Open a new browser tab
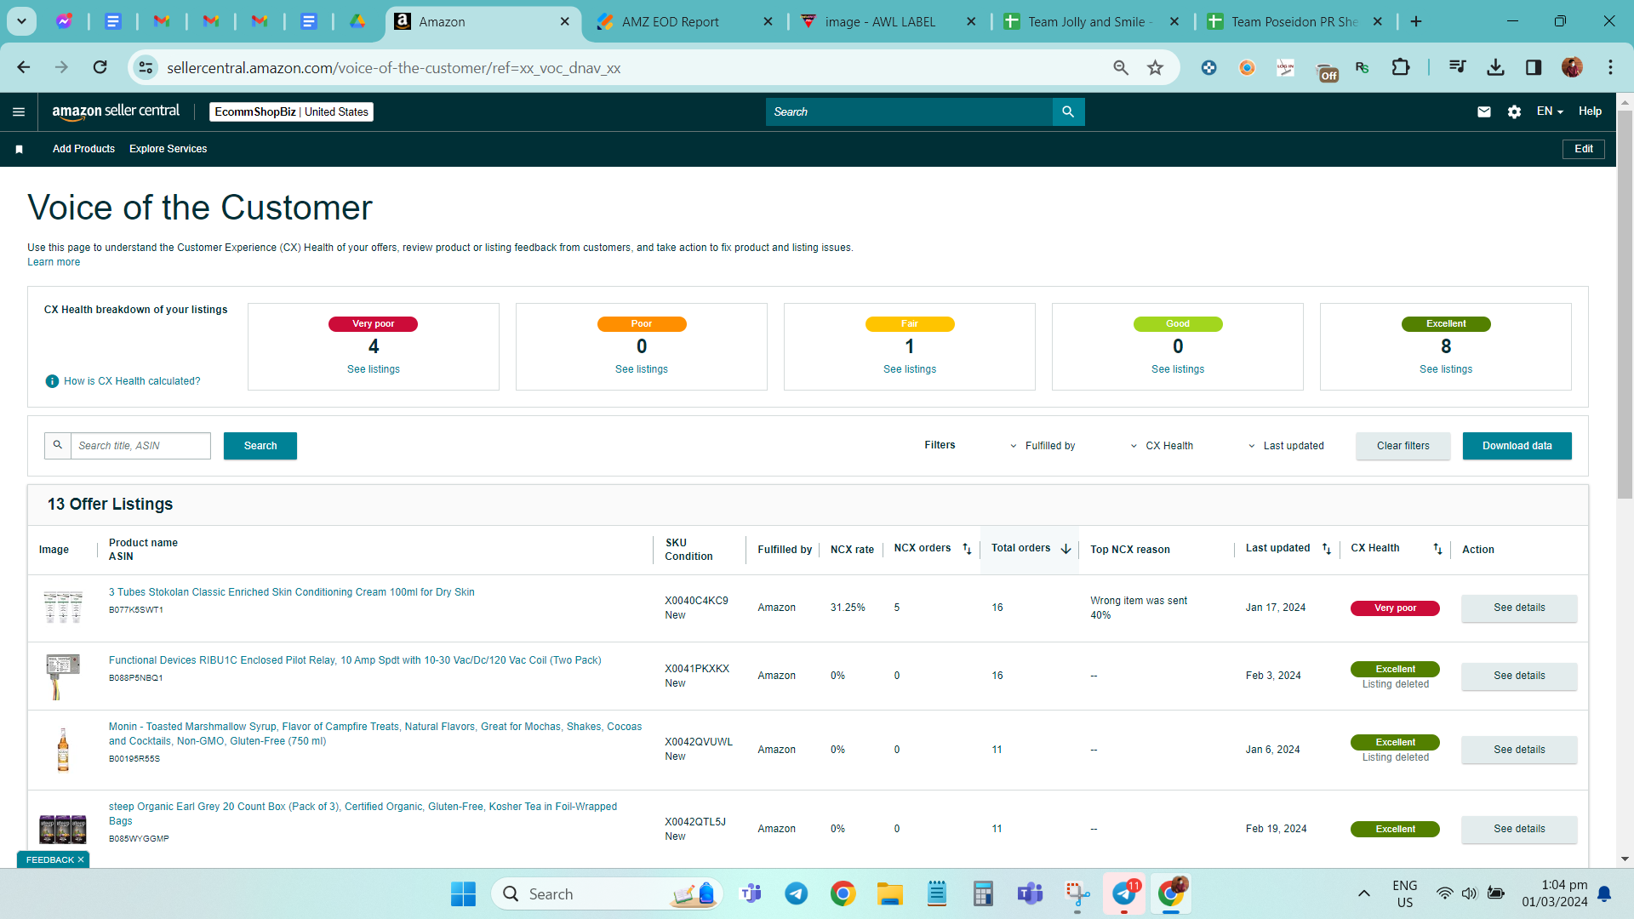The image size is (1634, 919). point(1416,21)
